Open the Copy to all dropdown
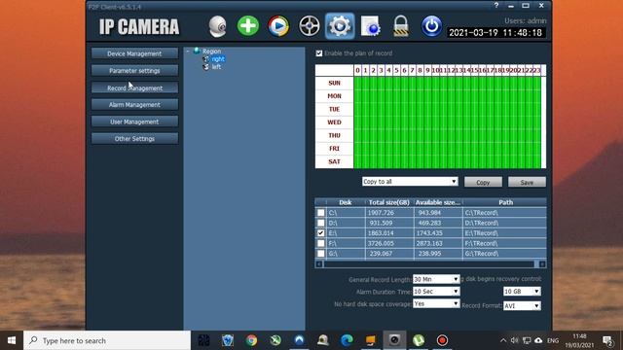 (x=410, y=182)
